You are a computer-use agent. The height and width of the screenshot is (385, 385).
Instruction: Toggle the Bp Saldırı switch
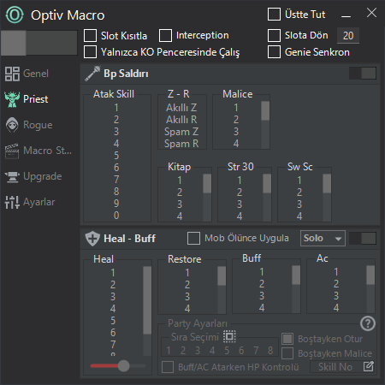point(363,74)
